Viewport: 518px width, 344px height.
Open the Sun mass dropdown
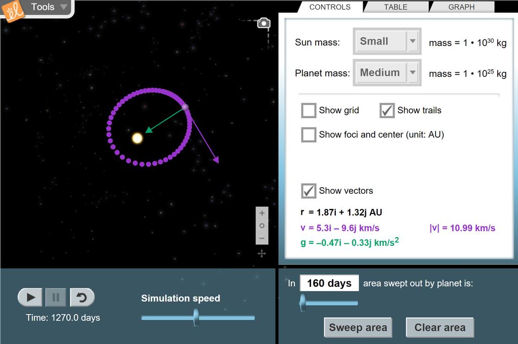pyautogui.click(x=387, y=41)
